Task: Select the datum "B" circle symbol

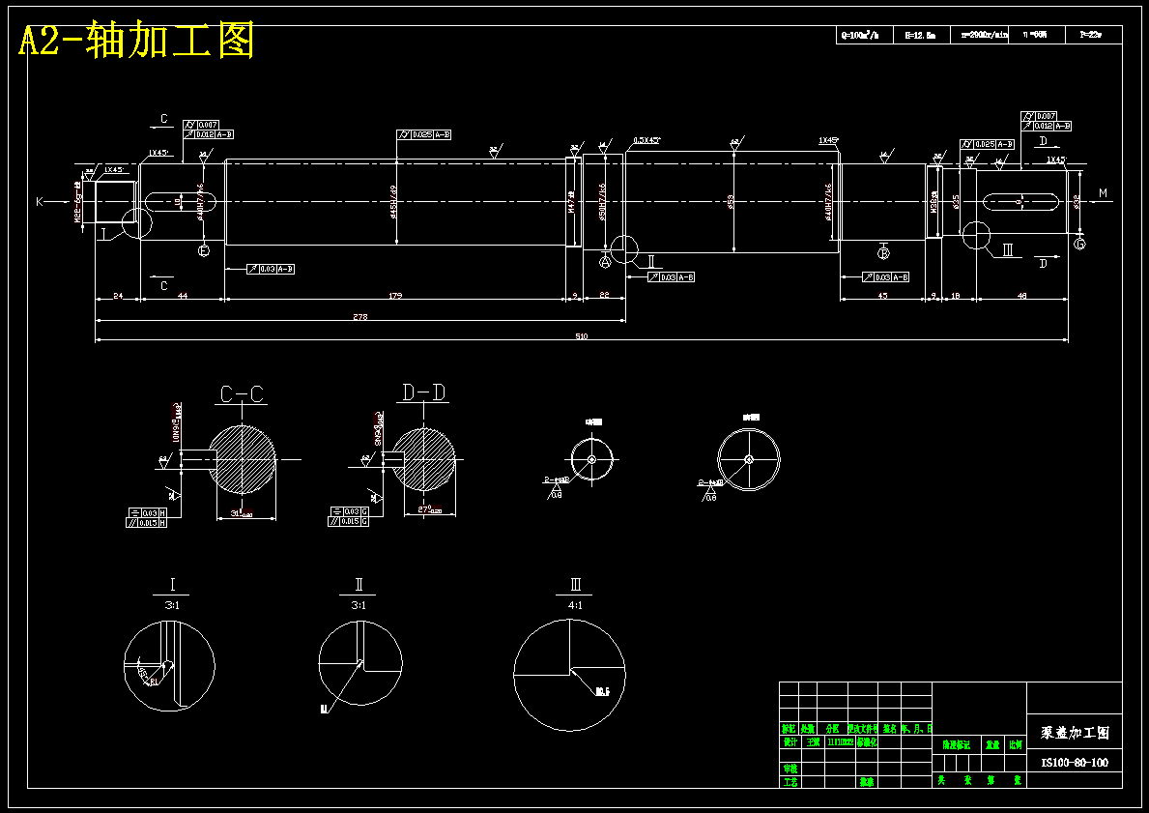Action: pos(883,253)
